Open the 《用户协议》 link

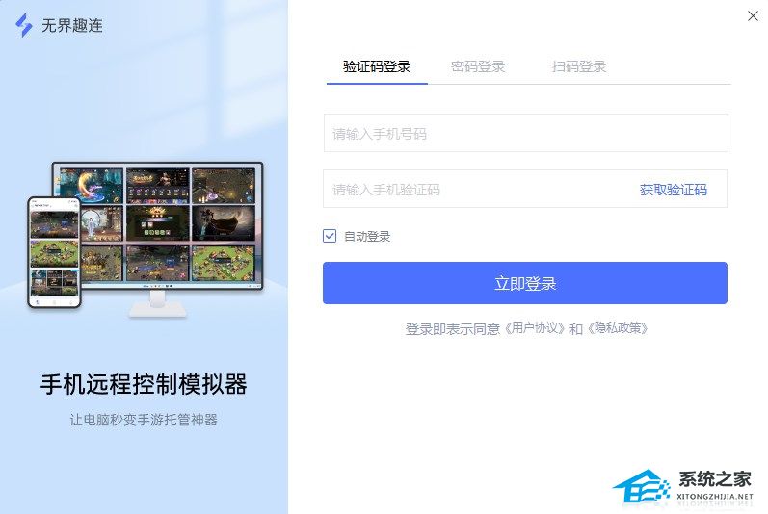point(535,328)
